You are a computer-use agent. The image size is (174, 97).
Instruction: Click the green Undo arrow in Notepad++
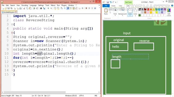[34, 8]
